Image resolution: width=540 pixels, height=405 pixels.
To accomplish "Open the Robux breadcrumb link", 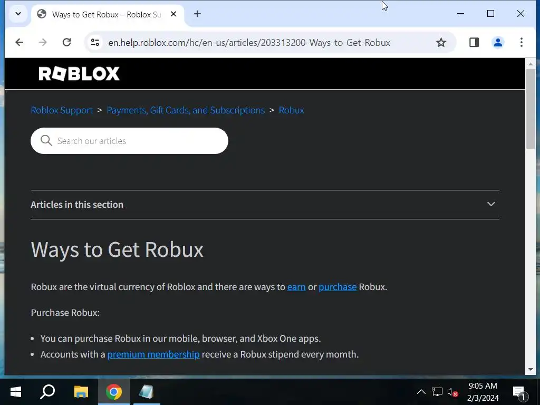I will coord(291,110).
